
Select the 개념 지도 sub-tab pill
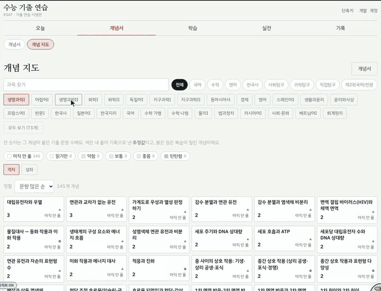point(40,45)
